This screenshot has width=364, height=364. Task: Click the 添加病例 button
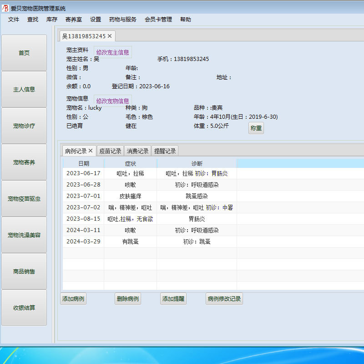pos(73,299)
